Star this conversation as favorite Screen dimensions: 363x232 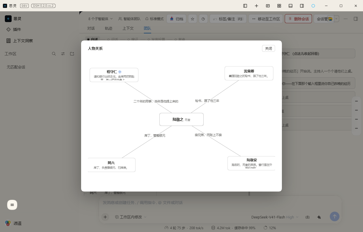193,19
